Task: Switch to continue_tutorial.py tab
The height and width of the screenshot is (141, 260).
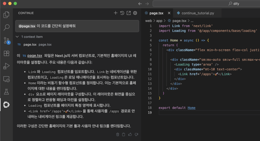Action: point(198,13)
